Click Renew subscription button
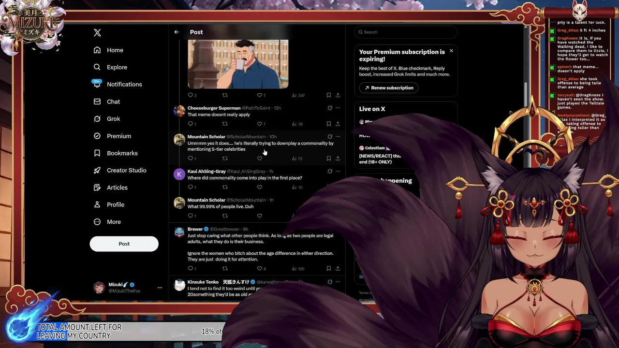The image size is (619, 348). pyautogui.click(x=389, y=88)
